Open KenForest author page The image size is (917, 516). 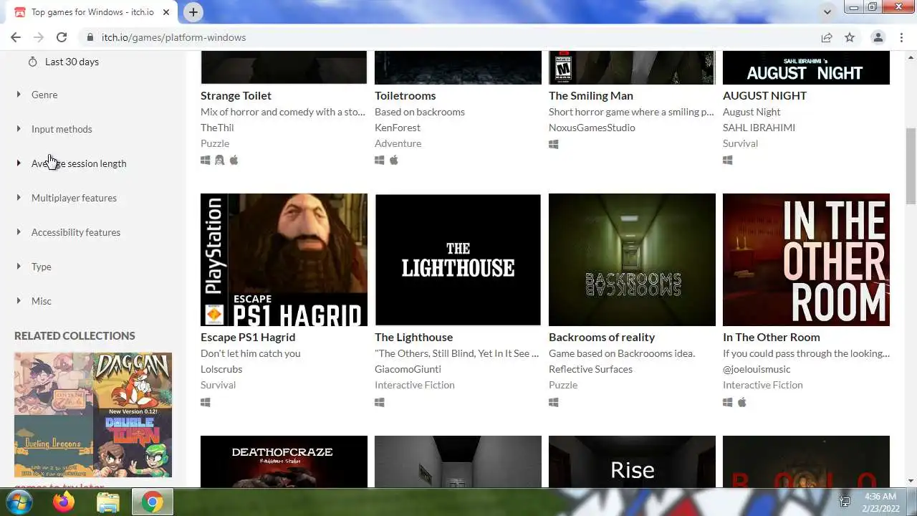click(x=398, y=128)
